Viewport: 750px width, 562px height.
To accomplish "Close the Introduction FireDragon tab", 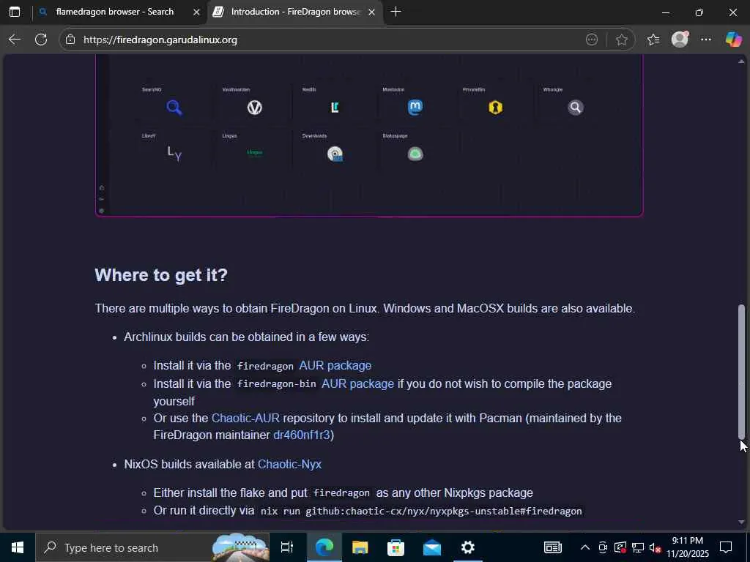I will pyautogui.click(x=371, y=12).
